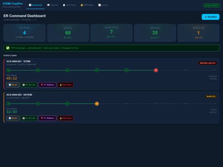The width and height of the screenshot is (223, 167).
Task: Click the T5 Activate time label
Action: [213, 78]
